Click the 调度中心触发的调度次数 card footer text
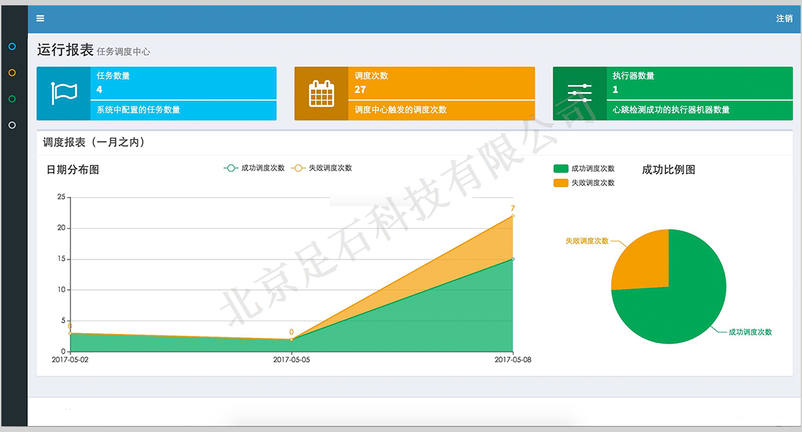 point(400,109)
